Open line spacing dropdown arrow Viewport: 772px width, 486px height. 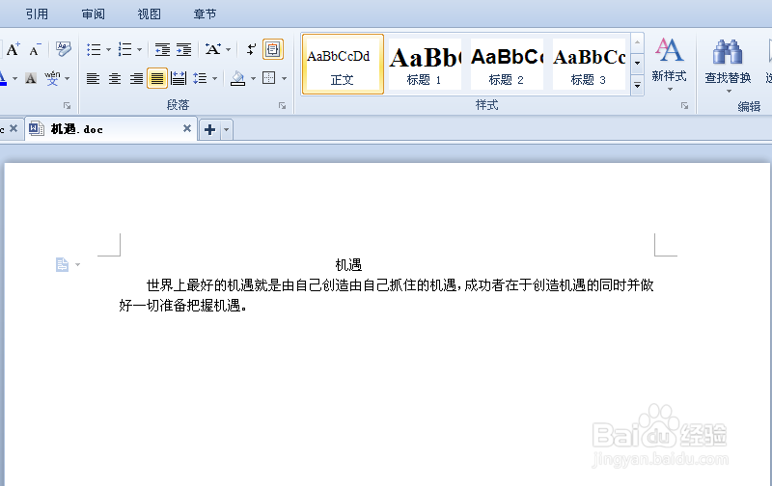point(214,79)
